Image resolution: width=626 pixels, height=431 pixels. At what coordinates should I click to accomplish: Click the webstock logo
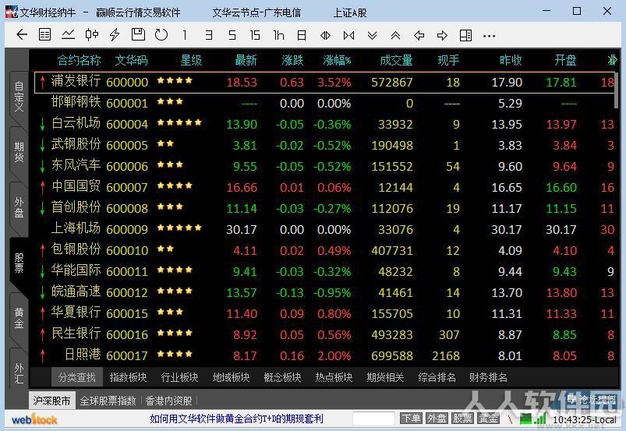tap(34, 419)
